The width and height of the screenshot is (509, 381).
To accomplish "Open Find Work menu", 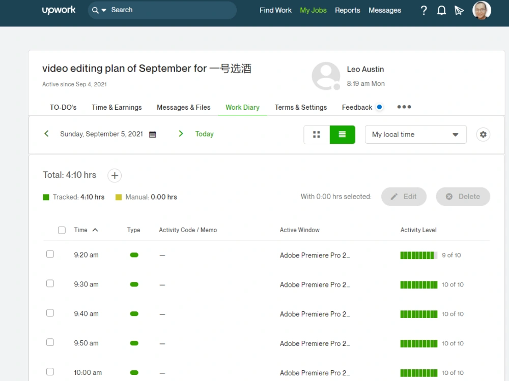I will [x=275, y=10].
